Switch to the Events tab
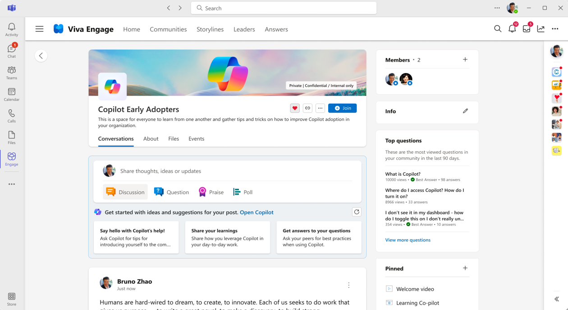Image resolution: width=568 pixels, height=310 pixels. (196, 139)
